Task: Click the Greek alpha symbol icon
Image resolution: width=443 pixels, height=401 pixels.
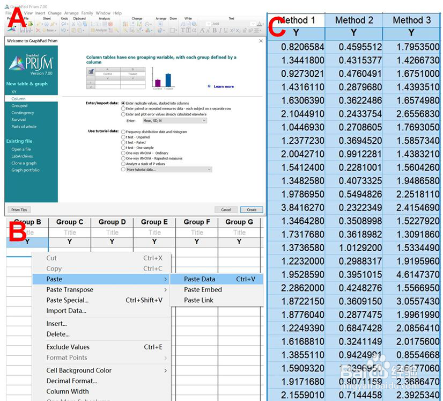Action: tap(194, 30)
